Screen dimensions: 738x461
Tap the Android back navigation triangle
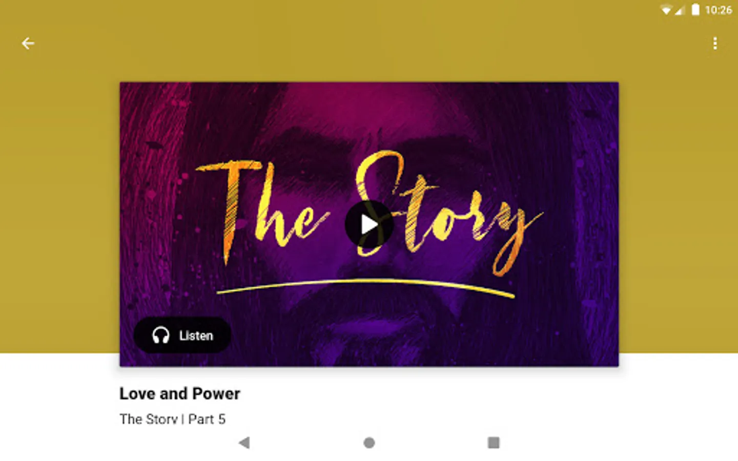pos(244,443)
